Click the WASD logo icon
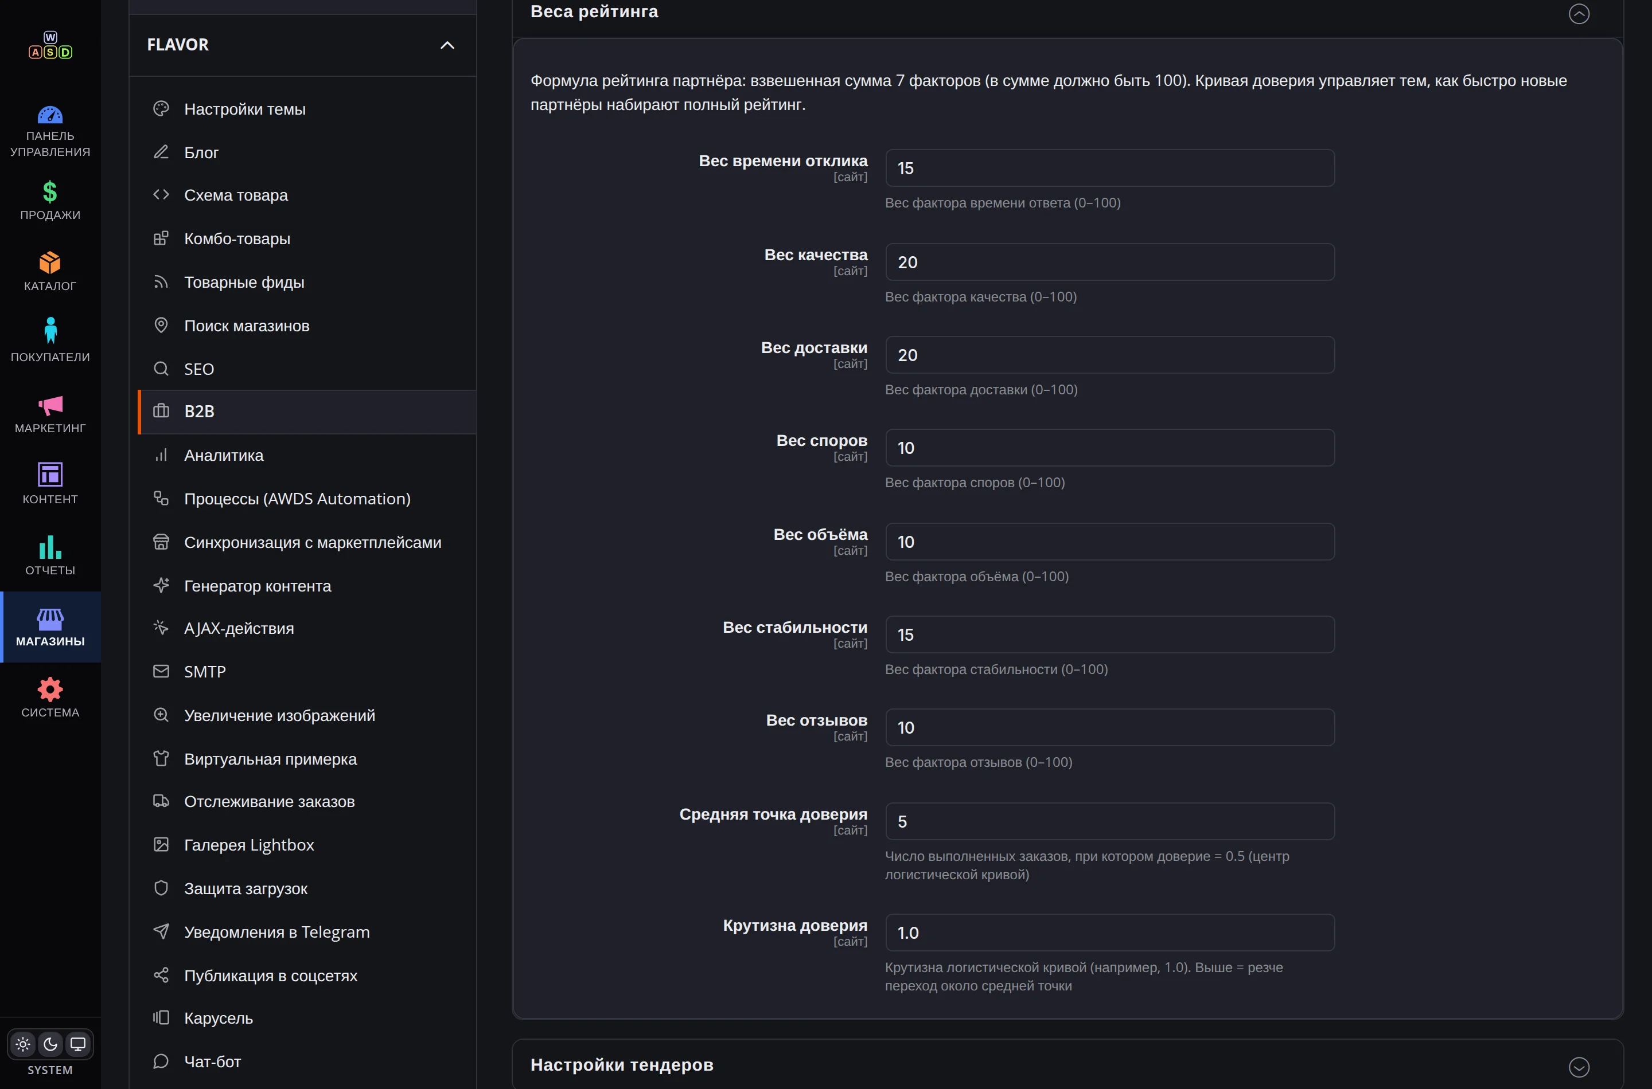 point(50,45)
